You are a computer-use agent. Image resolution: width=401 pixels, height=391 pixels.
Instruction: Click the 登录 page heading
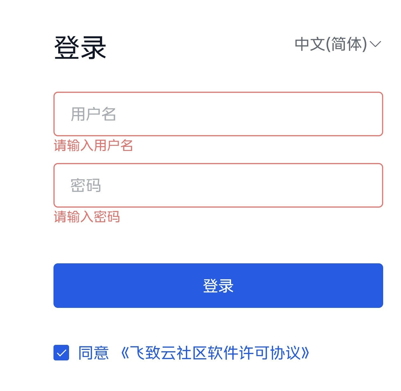(80, 48)
